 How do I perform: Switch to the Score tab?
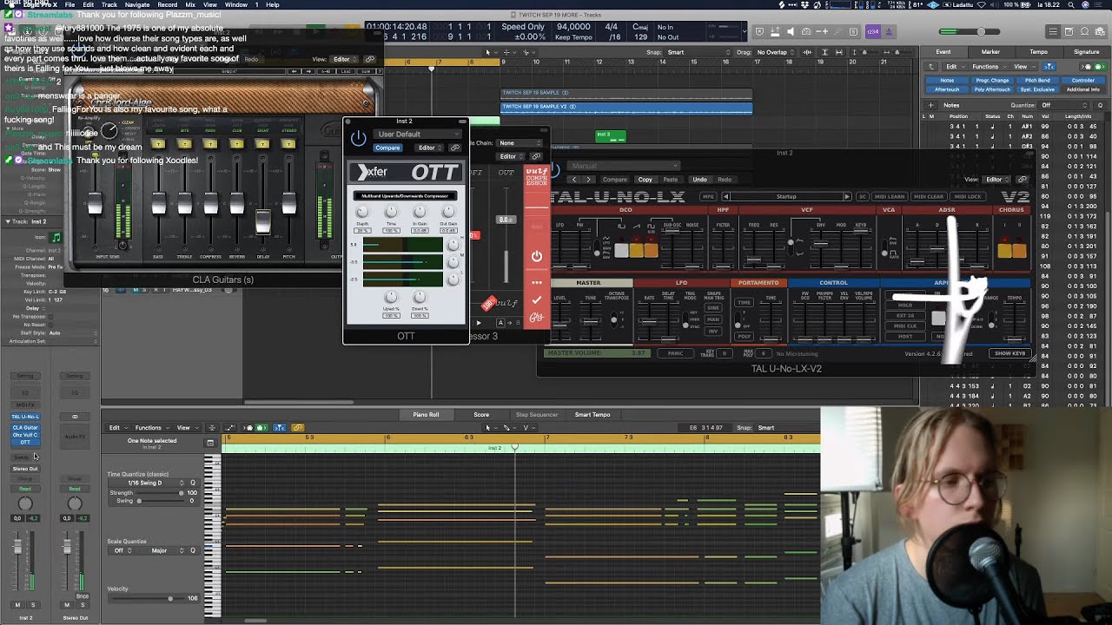pyautogui.click(x=481, y=415)
